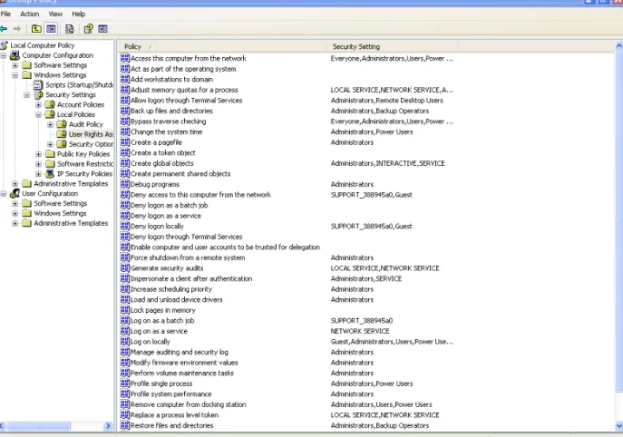Select Software Restriction Policies tree item
The width and height of the screenshot is (623, 437).
85,164
